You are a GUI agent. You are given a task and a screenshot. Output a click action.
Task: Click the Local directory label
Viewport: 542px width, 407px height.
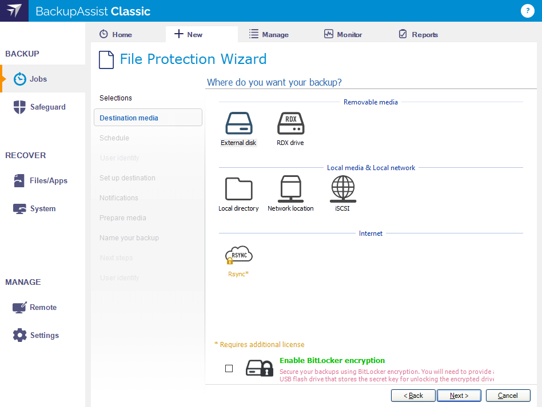[238, 208]
